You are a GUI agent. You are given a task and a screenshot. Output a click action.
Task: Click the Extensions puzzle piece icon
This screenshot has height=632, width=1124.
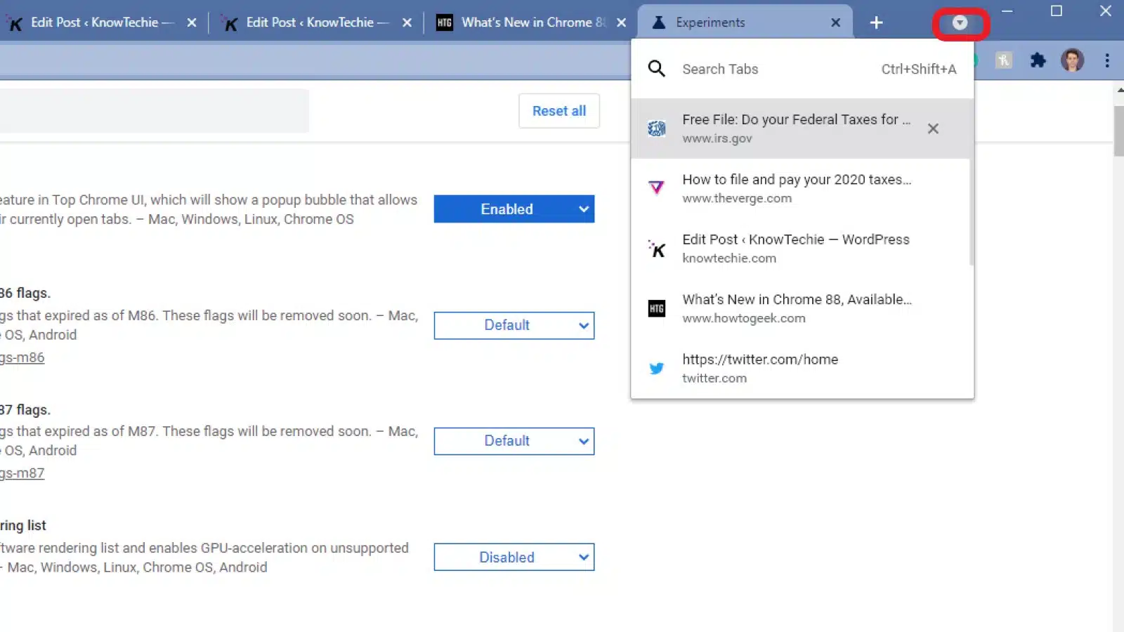pos(1038,60)
